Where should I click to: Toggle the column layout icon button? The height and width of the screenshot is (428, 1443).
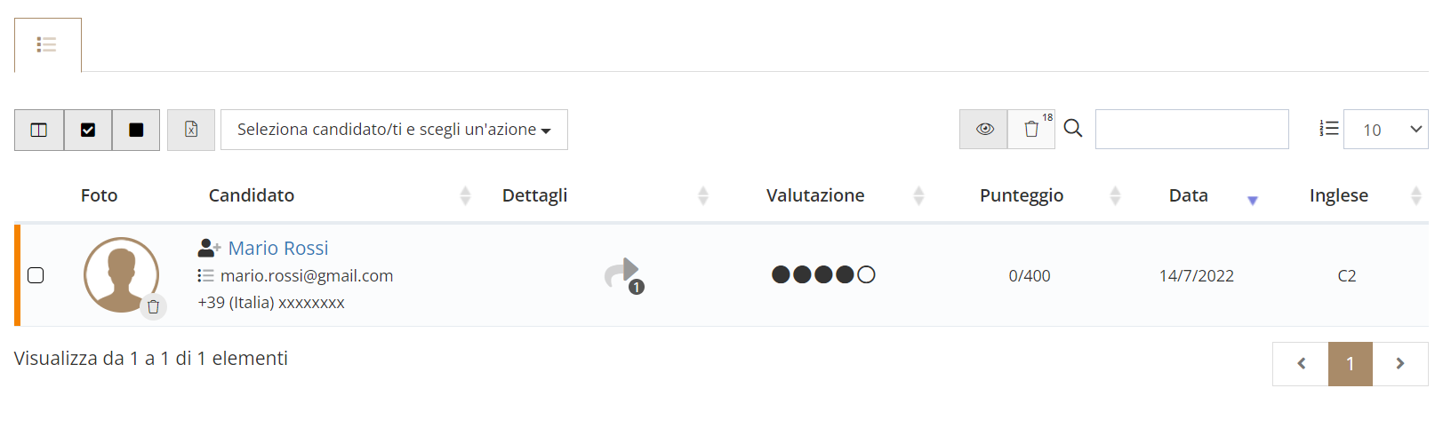coord(39,130)
